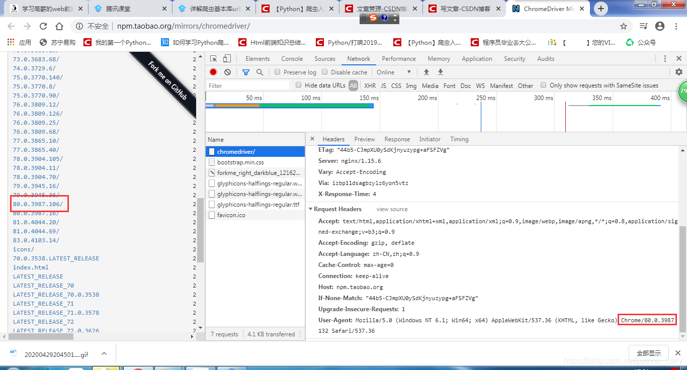Select the DevTools inspect element icon

[x=214, y=59]
